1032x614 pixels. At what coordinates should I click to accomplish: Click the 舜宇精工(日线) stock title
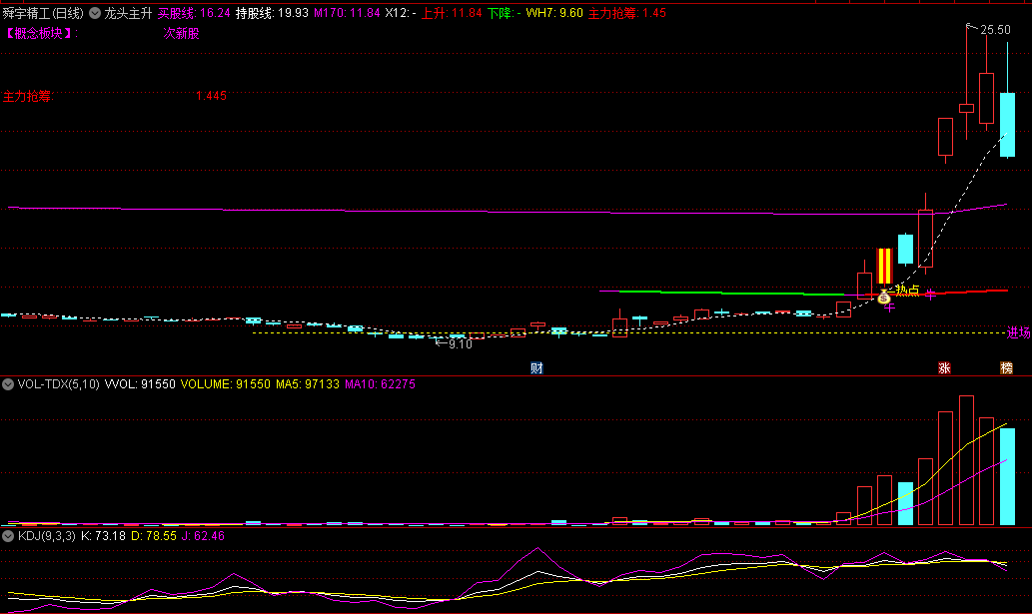click(43, 13)
